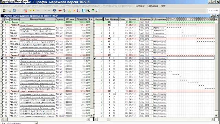The image size is (220, 124).
Task: Click the green filter funnel icon
Action: tap(93, 11)
